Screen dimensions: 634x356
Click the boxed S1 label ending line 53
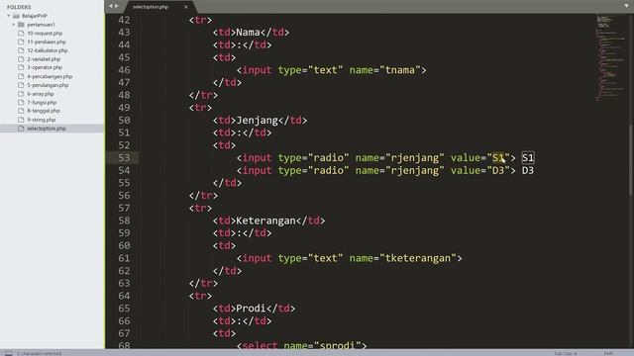coord(528,158)
